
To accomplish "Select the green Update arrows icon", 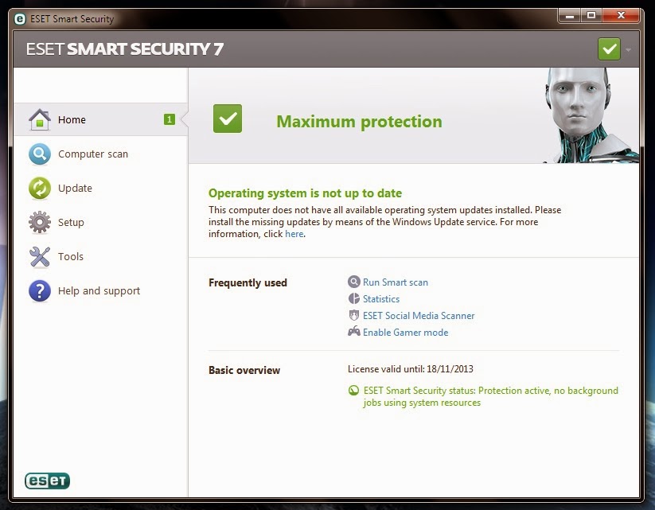I will [x=40, y=188].
